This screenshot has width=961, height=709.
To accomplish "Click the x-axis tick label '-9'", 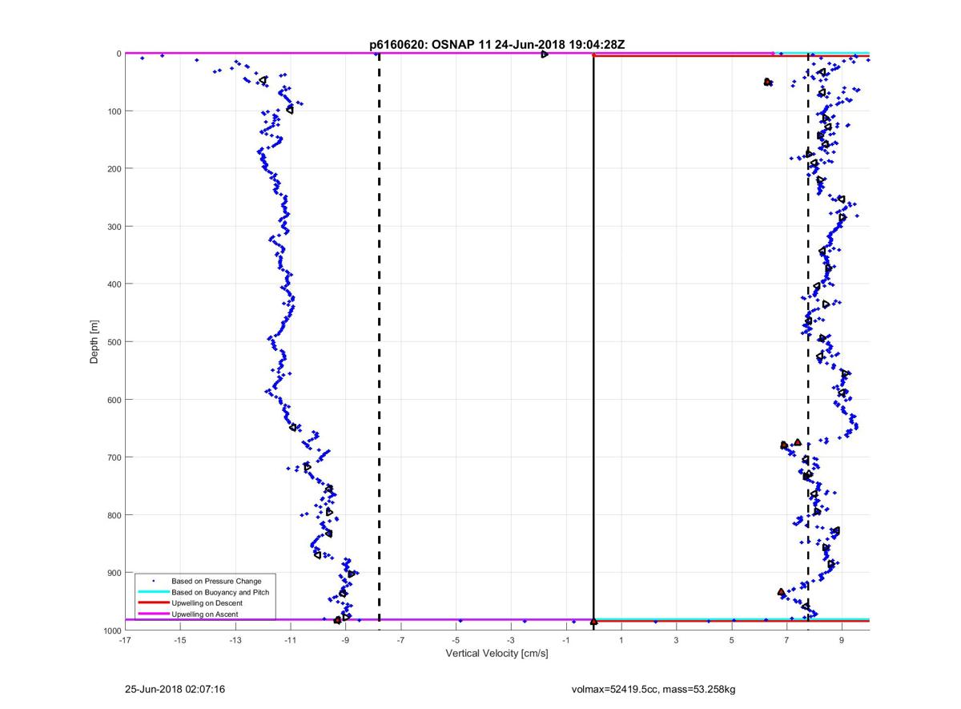I will pos(345,641).
